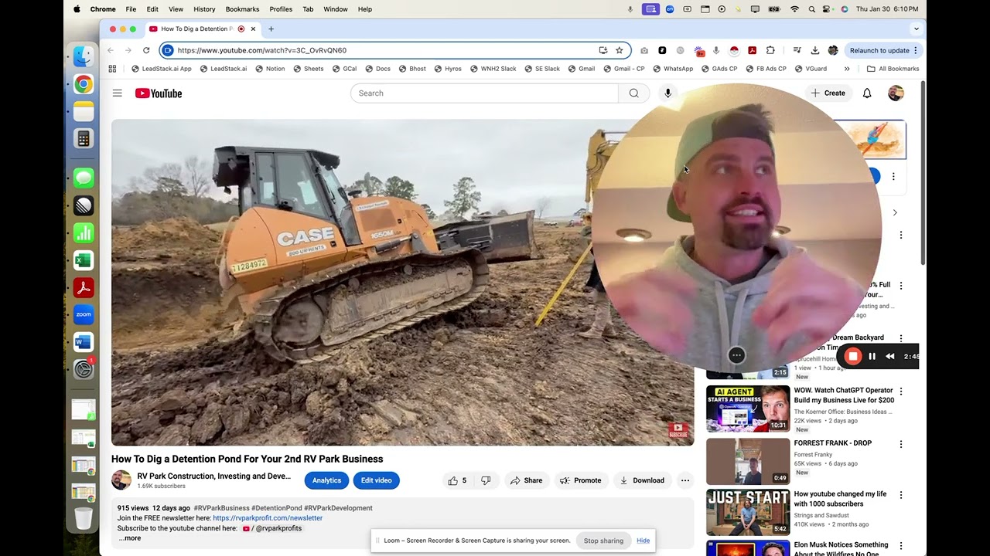
Task: Open Chrome extensions puzzle icon
Action: (770, 50)
